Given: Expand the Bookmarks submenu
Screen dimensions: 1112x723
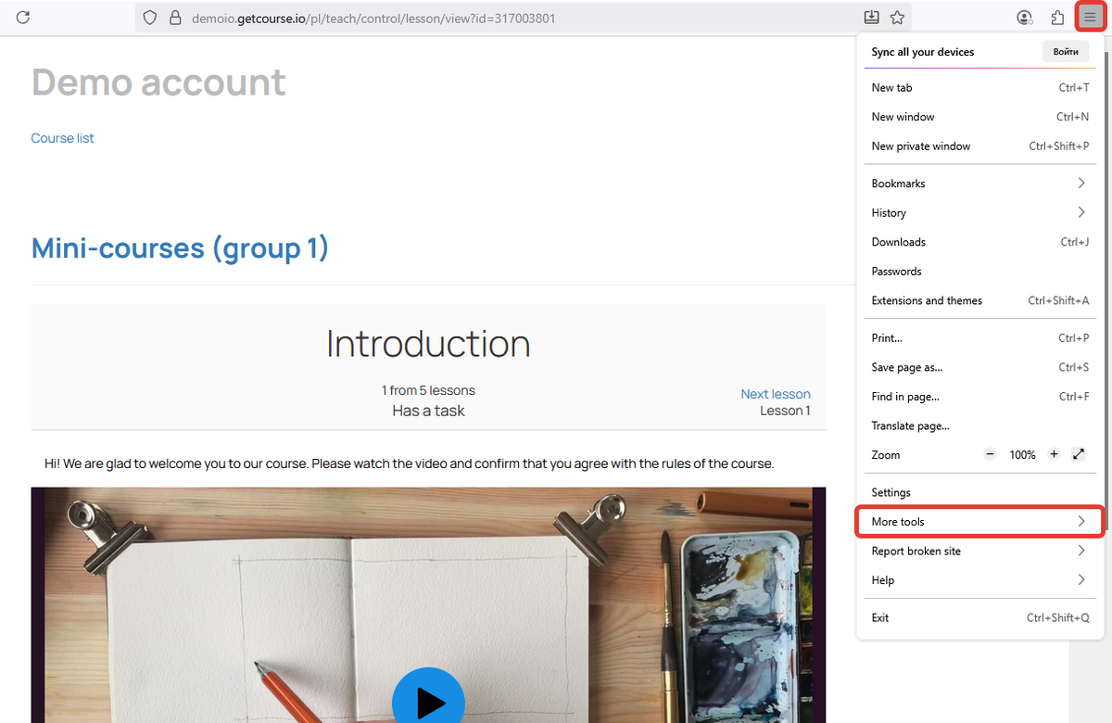Looking at the screenshot, I should click(979, 184).
